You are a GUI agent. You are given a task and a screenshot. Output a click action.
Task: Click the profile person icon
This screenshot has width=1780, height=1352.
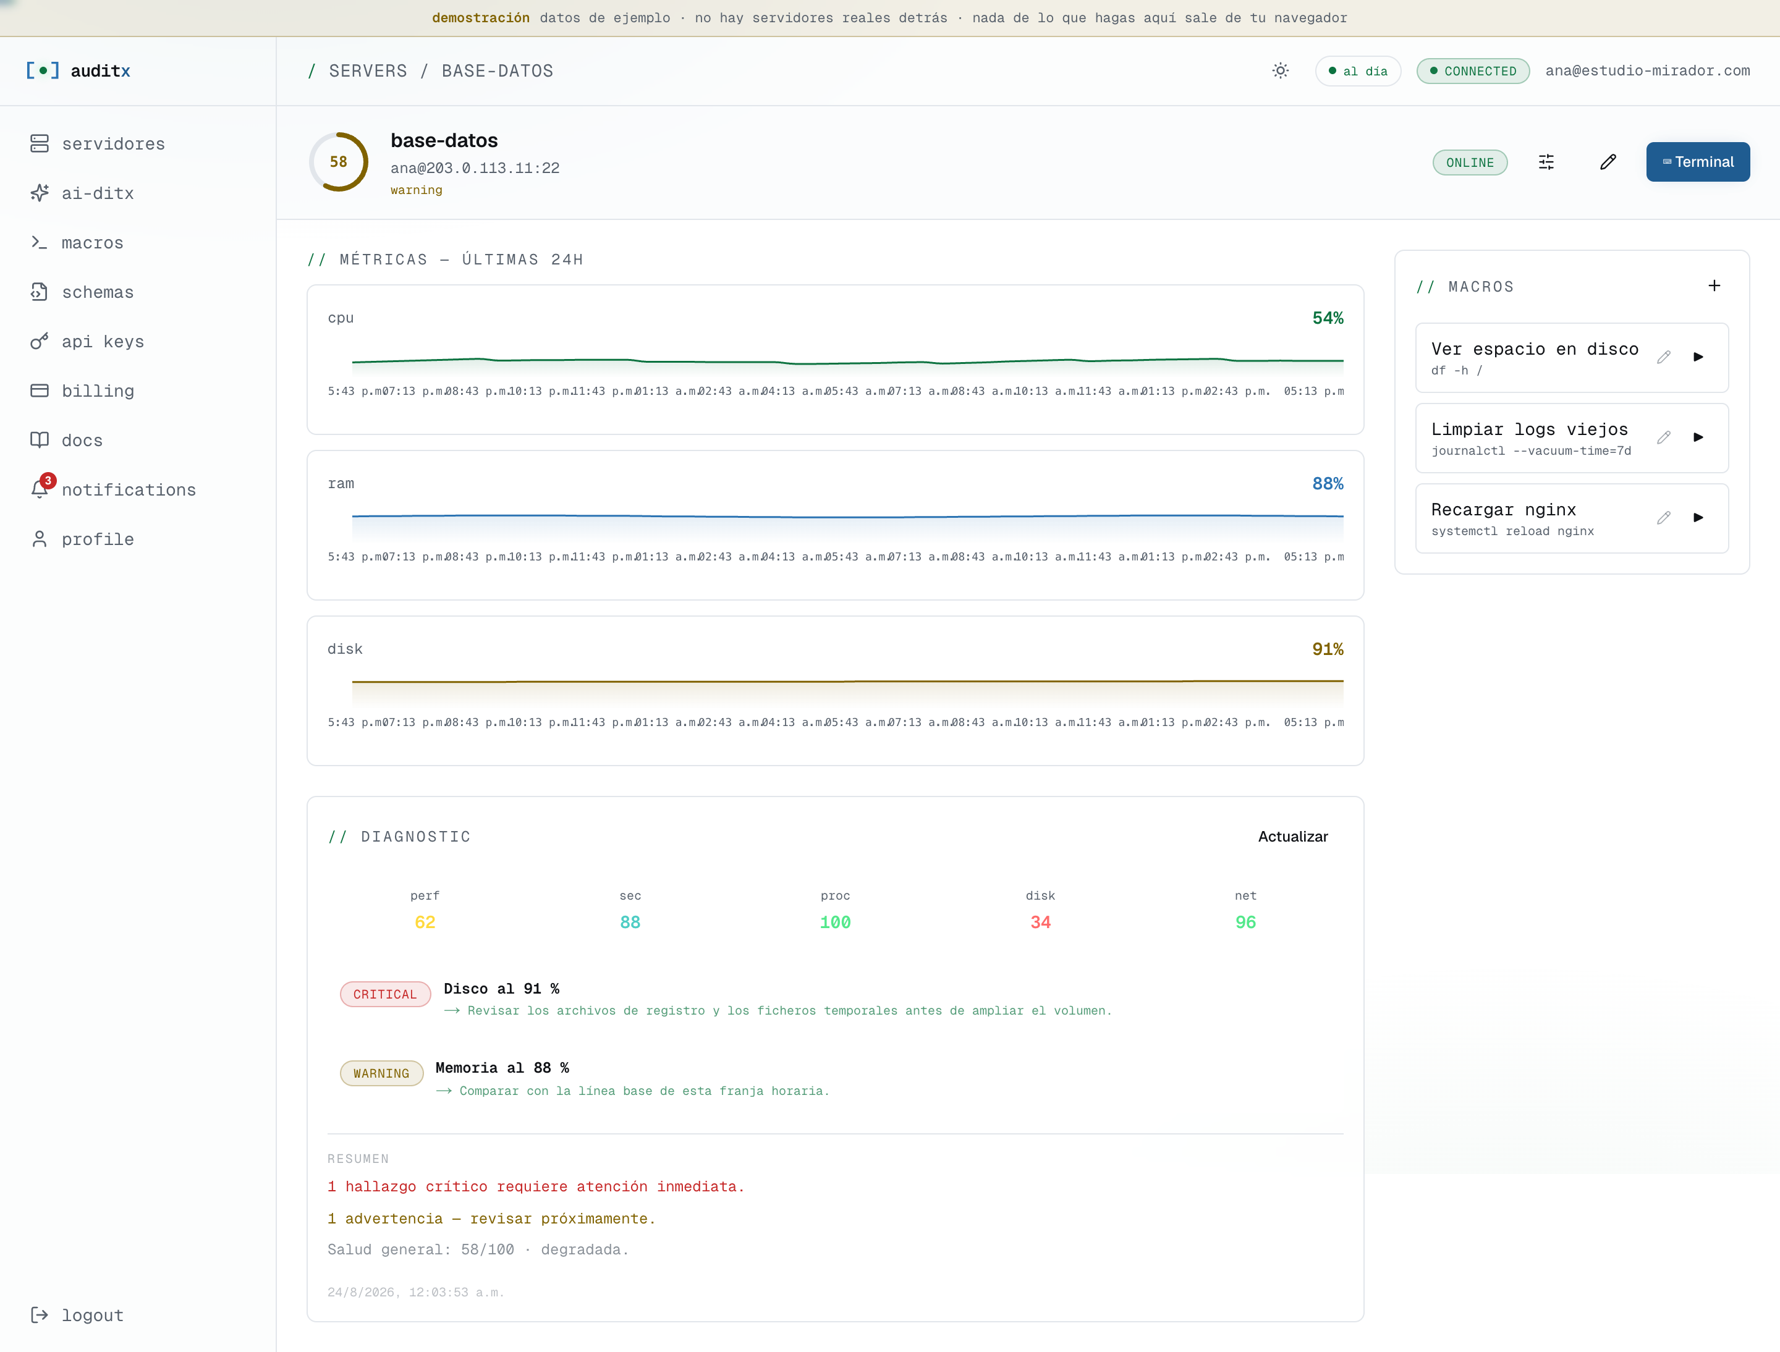(x=40, y=539)
